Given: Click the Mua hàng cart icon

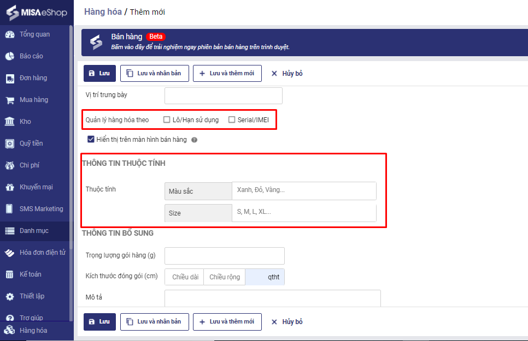Looking at the screenshot, I should (x=10, y=100).
